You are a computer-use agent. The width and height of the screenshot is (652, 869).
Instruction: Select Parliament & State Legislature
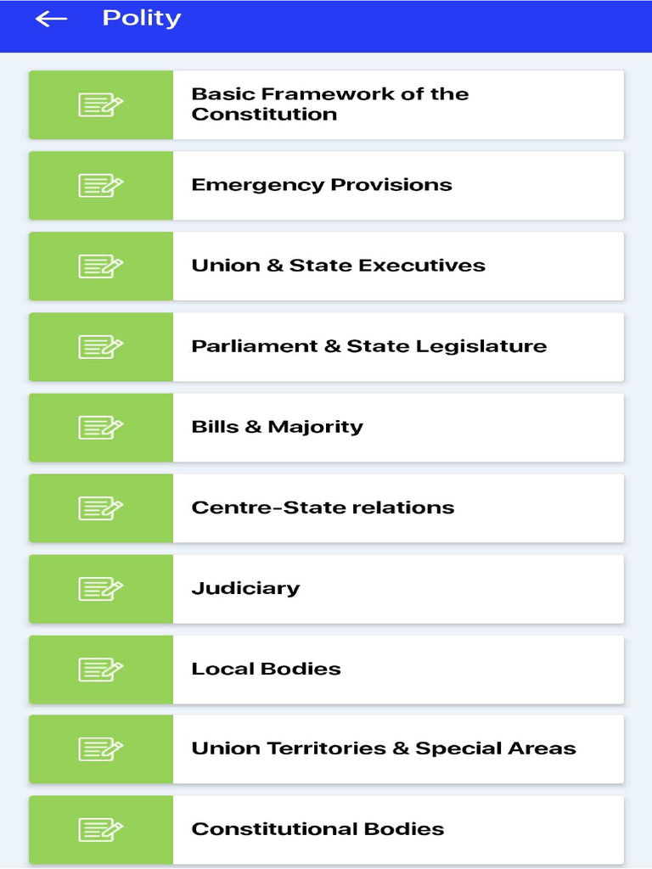point(327,347)
